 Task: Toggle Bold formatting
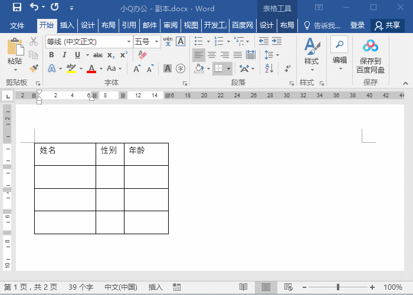[x=52, y=55]
